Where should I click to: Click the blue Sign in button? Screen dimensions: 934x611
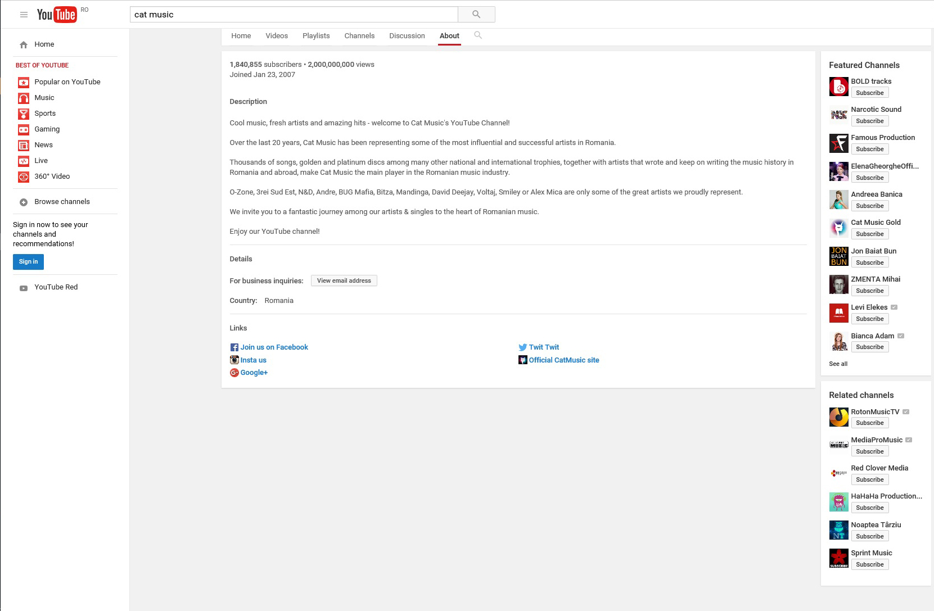(28, 262)
